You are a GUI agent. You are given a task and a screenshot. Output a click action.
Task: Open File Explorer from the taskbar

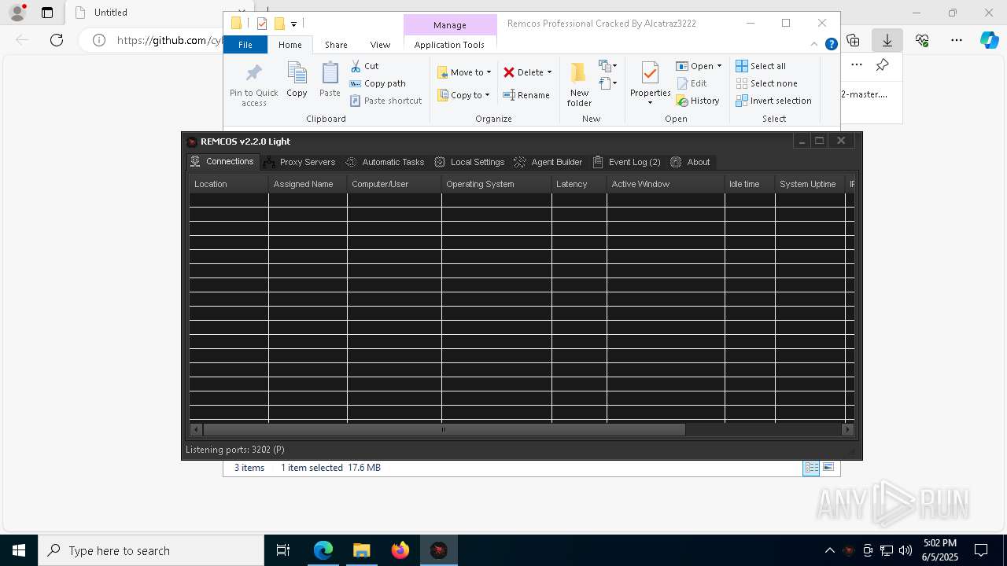coord(361,550)
